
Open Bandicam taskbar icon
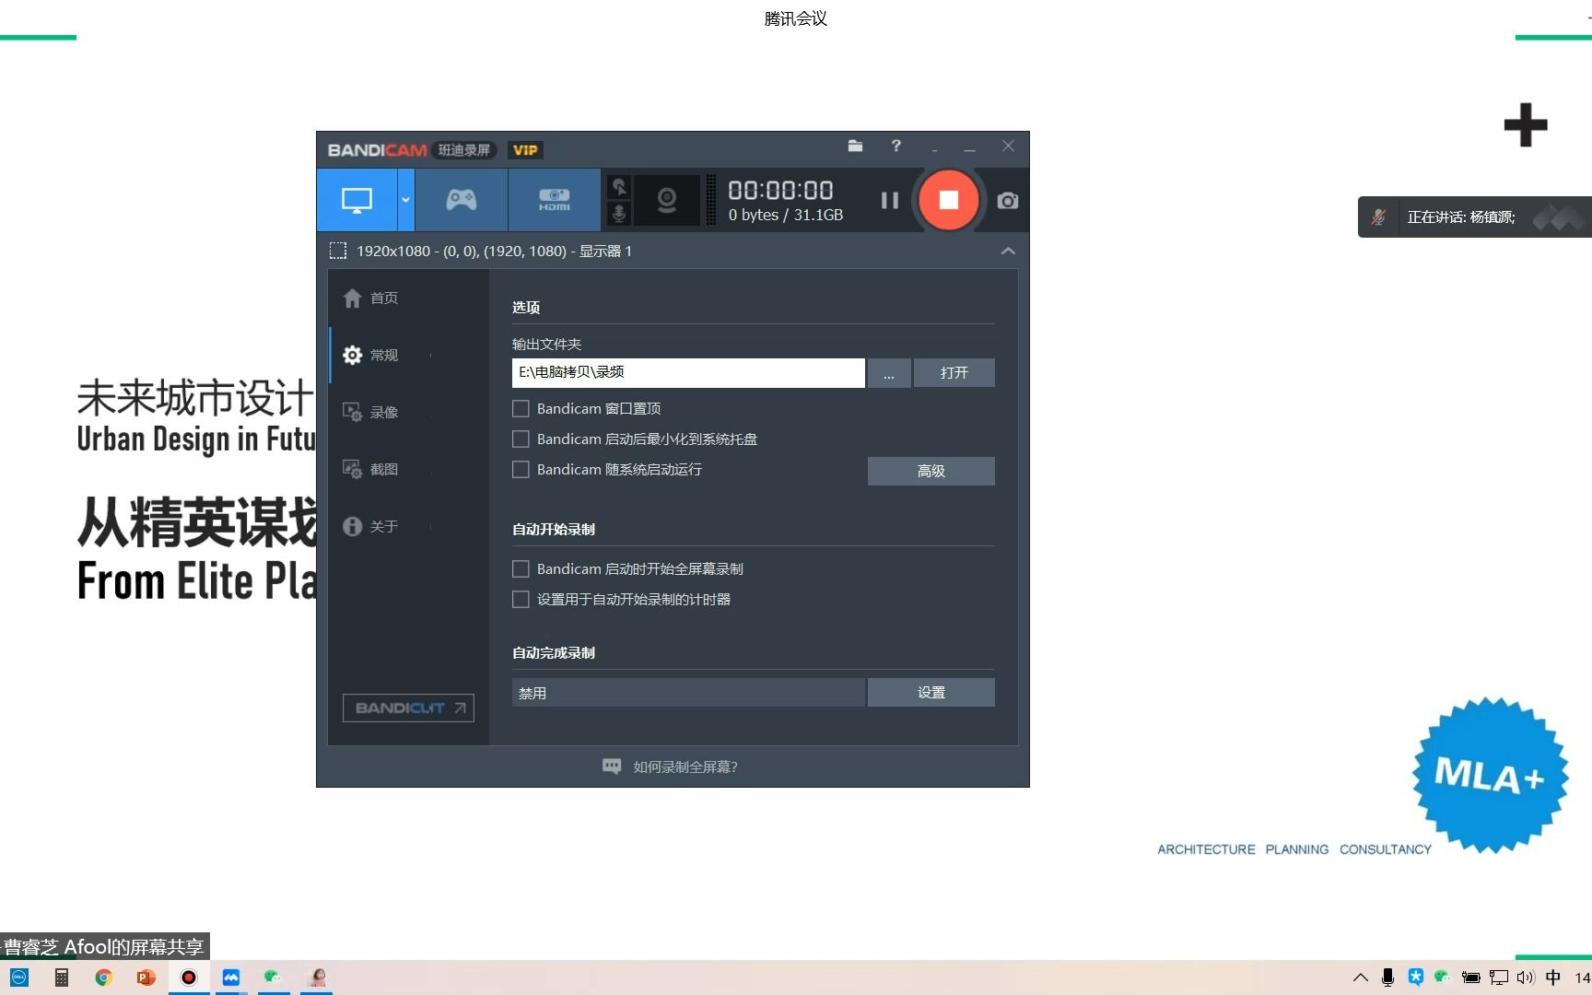tap(189, 977)
